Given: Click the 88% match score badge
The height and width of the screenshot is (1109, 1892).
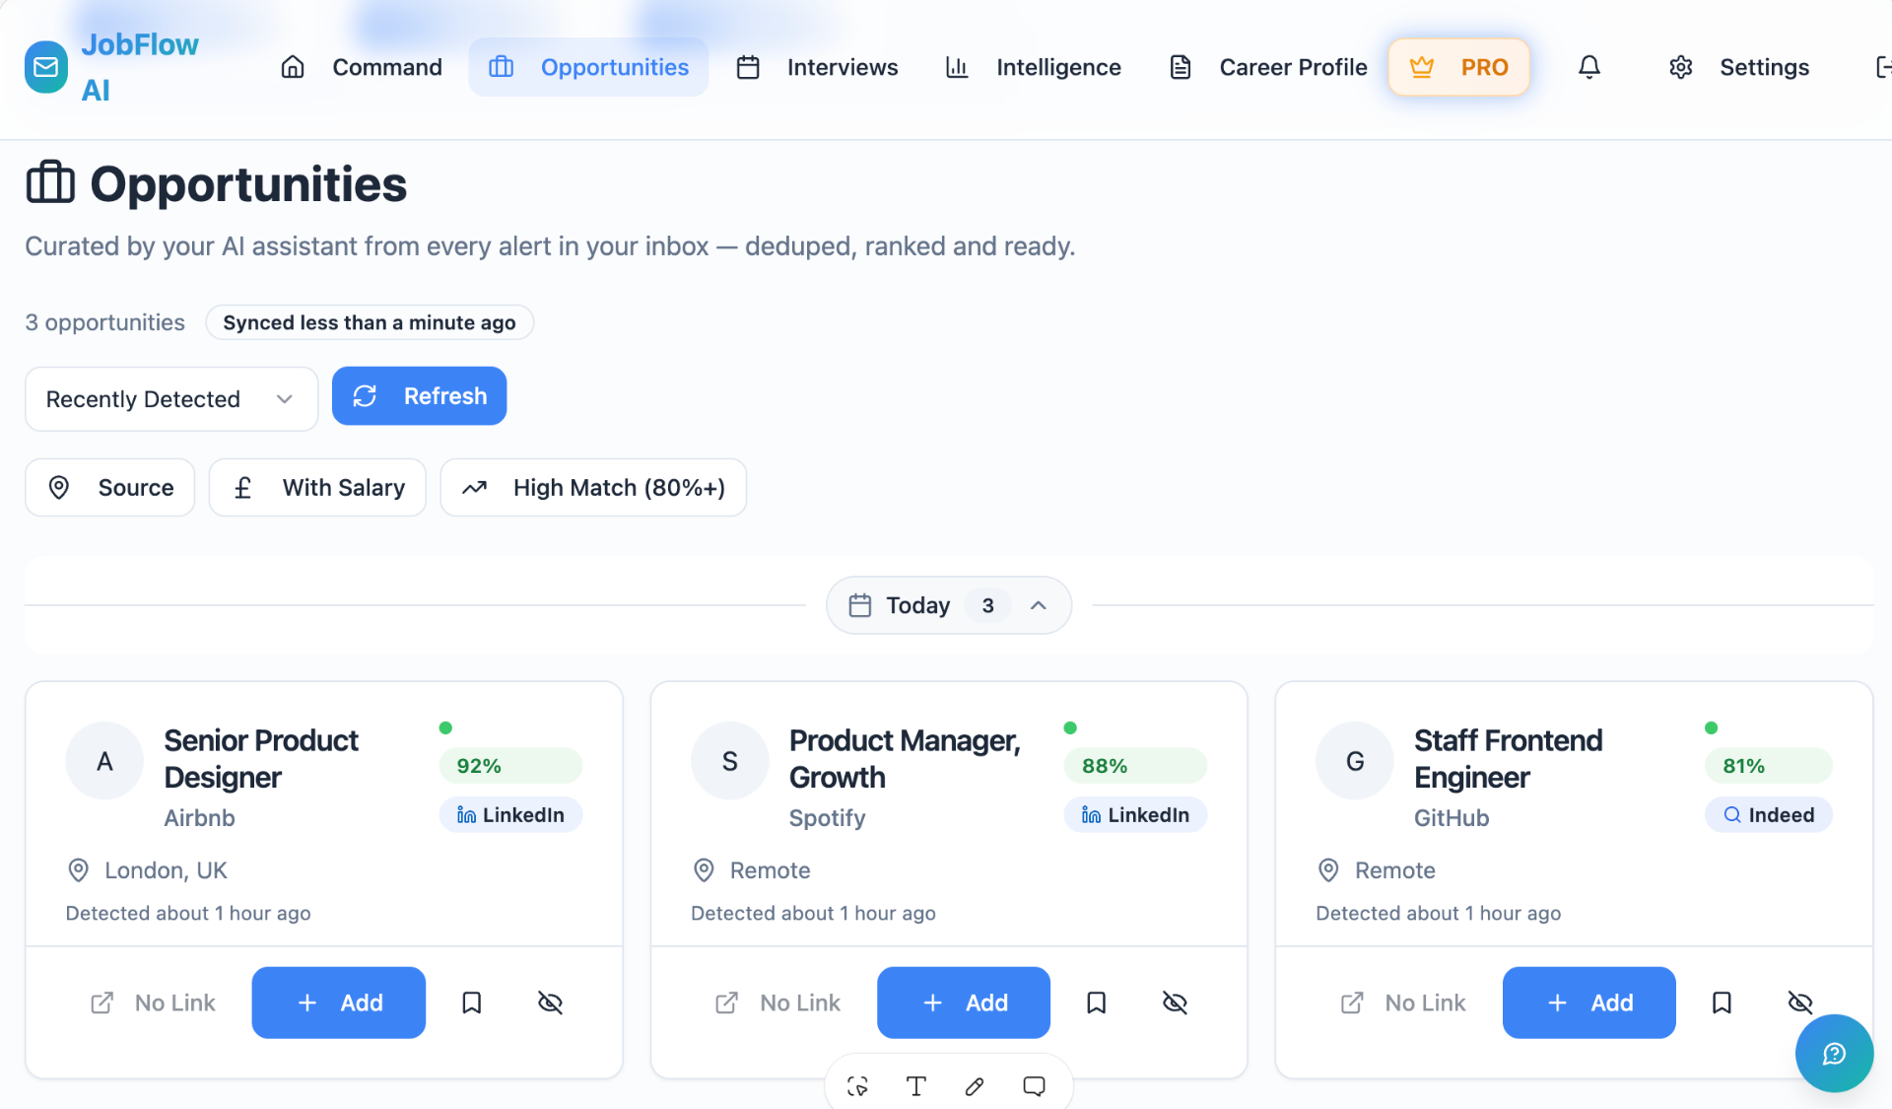Looking at the screenshot, I should pyautogui.click(x=1135, y=766).
